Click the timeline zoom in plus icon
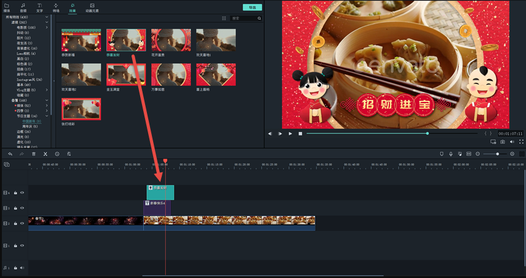Viewport: 526px width, 278px height. click(512, 154)
